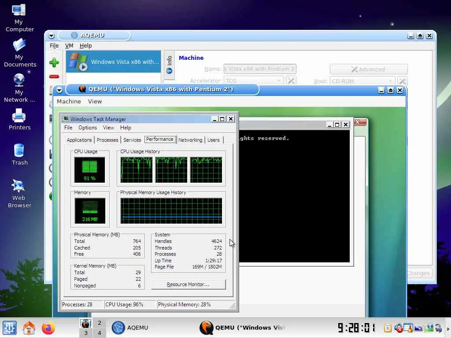Open My Documents desktop icon

point(19,53)
